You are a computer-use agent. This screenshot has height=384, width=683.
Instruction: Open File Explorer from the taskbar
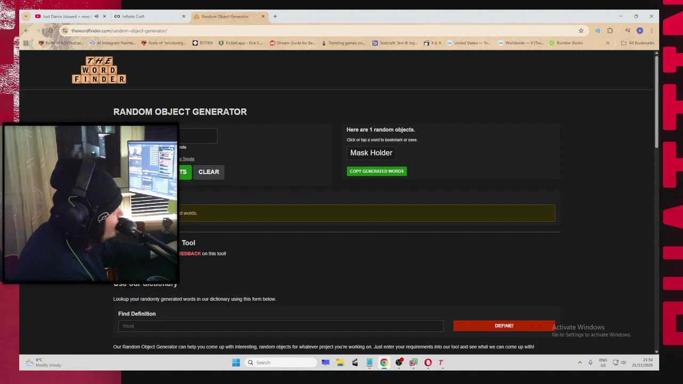pos(340,363)
